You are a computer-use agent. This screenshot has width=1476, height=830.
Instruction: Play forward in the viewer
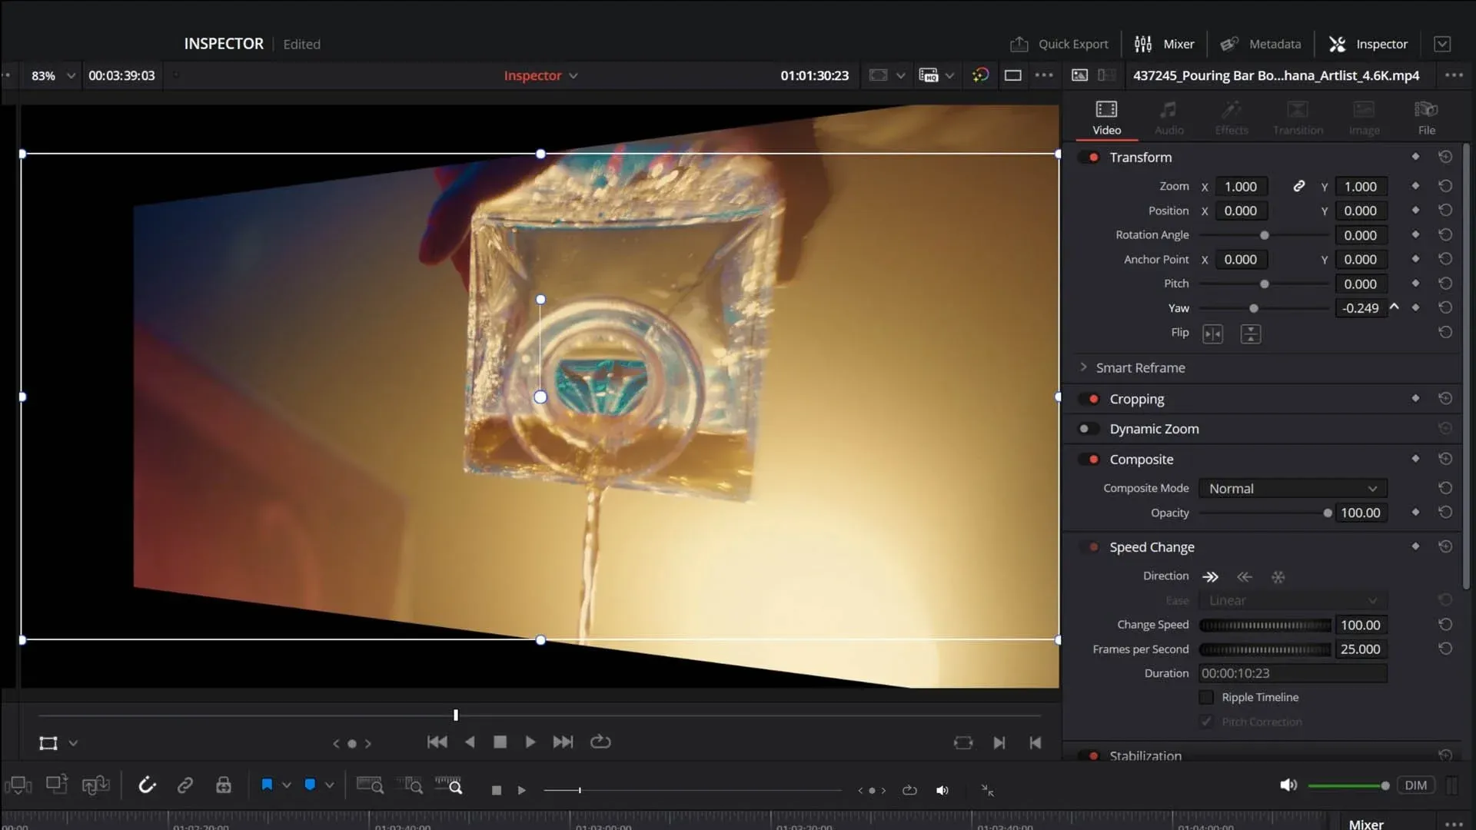pos(530,742)
